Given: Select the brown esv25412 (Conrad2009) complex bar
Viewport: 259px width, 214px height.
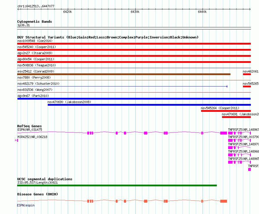Looking at the screenshot, I should (x=124, y=74).
